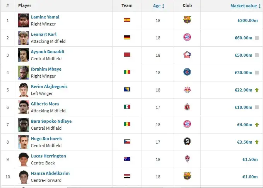Click the Bara Sapoko Ndiaye name link
The width and height of the screenshot is (263, 188).
tap(51, 121)
